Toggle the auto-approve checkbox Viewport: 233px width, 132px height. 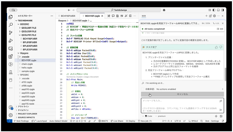point(143,89)
